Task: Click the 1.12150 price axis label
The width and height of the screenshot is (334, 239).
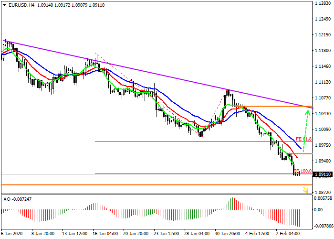Action: pos(323,35)
